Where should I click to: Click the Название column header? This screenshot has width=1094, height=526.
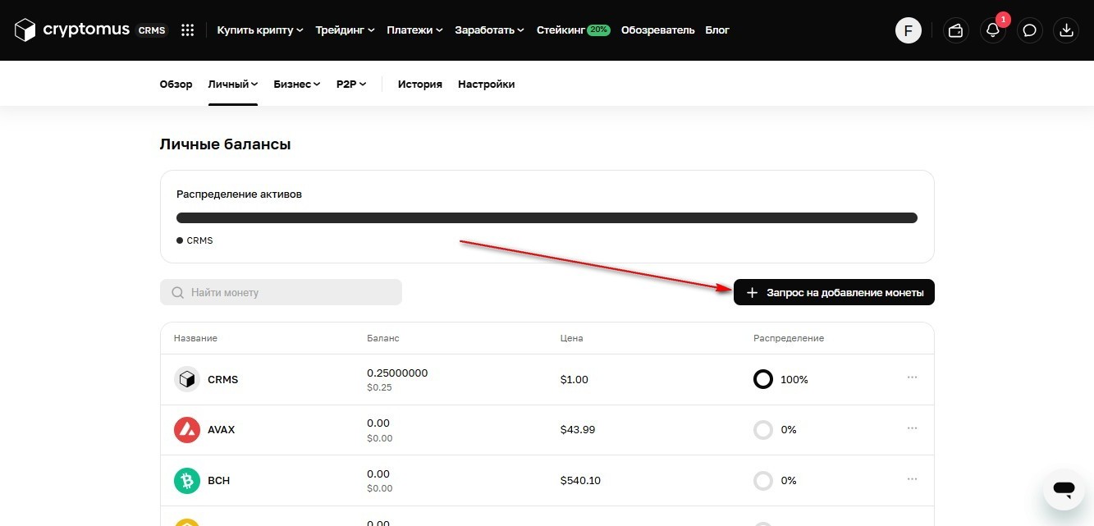[x=195, y=338]
